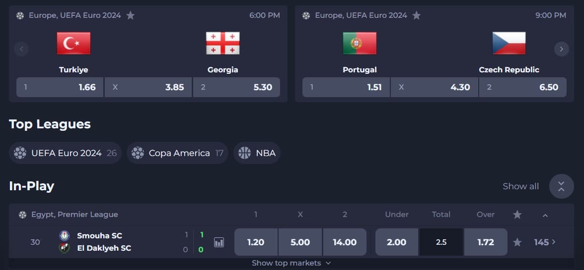This screenshot has width=584, height=270.
Task: Collapse the Egypt Premier League section
Action: coord(545,215)
